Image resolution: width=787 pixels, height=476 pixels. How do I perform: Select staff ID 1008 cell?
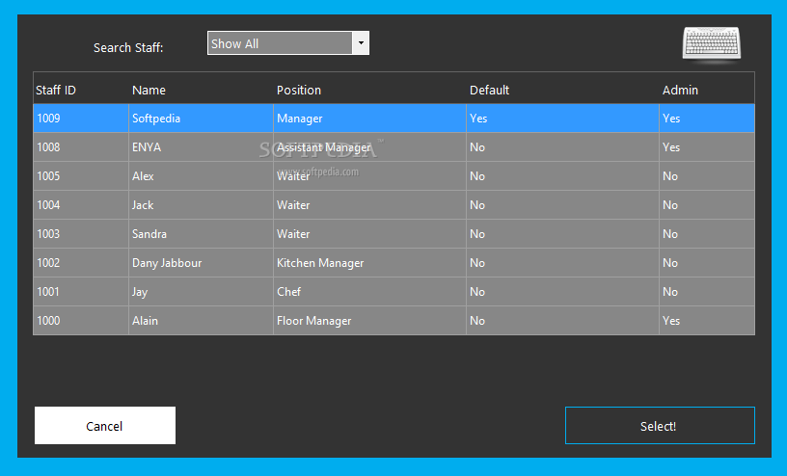[81, 147]
